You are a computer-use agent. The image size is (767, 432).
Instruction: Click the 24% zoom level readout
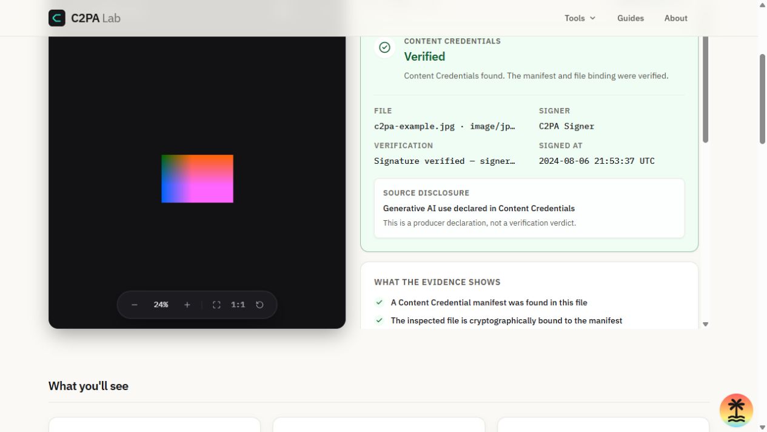(161, 305)
